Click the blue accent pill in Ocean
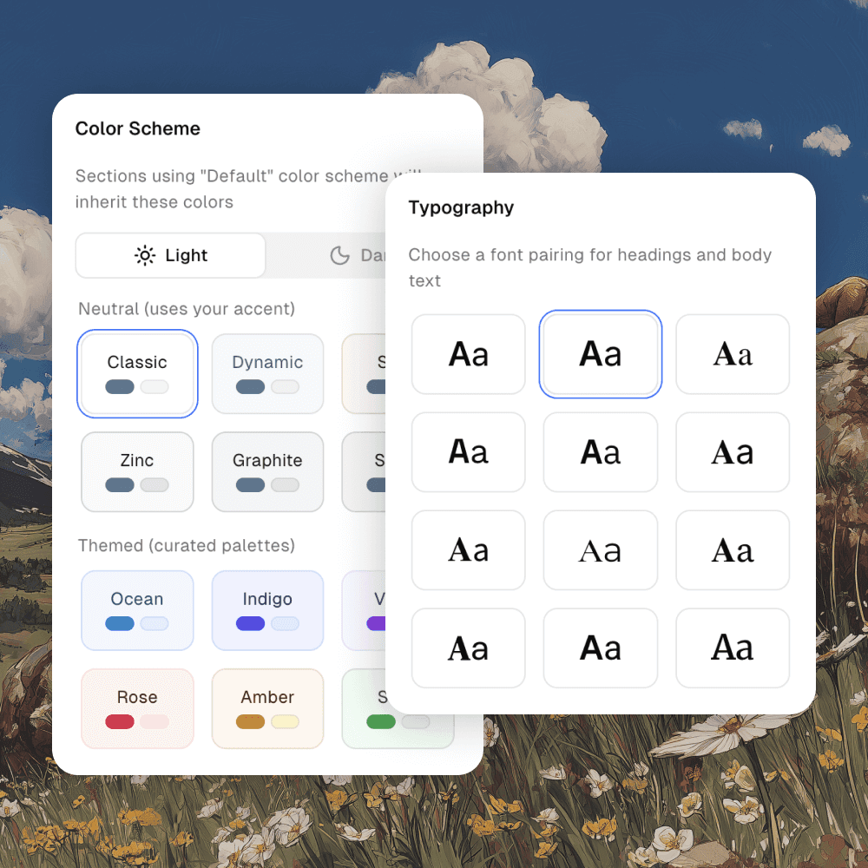Image resolution: width=868 pixels, height=868 pixels. (120, 623)
